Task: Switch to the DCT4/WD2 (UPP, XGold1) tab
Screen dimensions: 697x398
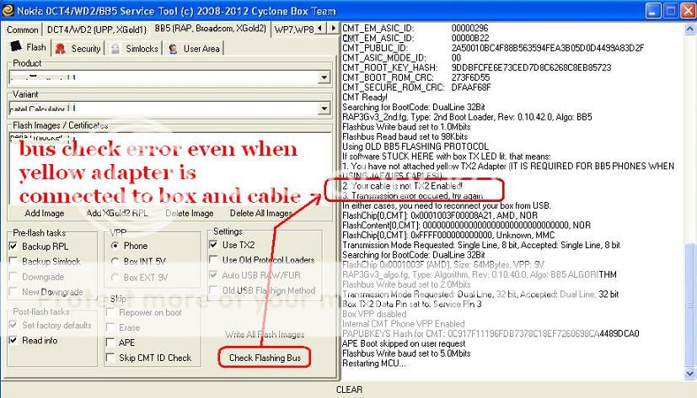Action: [x=96, y=29]
